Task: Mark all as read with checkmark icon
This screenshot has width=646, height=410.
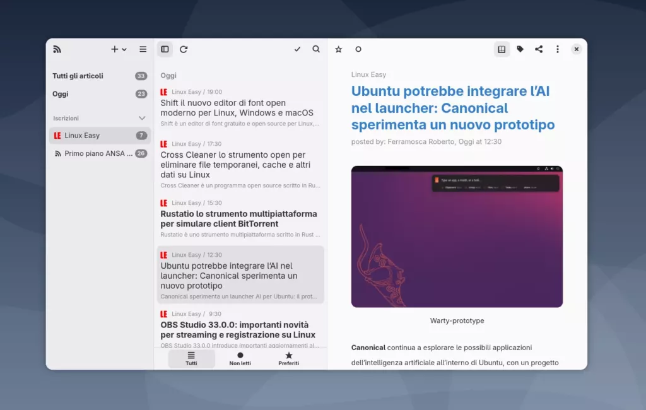Action: (298, 49)
